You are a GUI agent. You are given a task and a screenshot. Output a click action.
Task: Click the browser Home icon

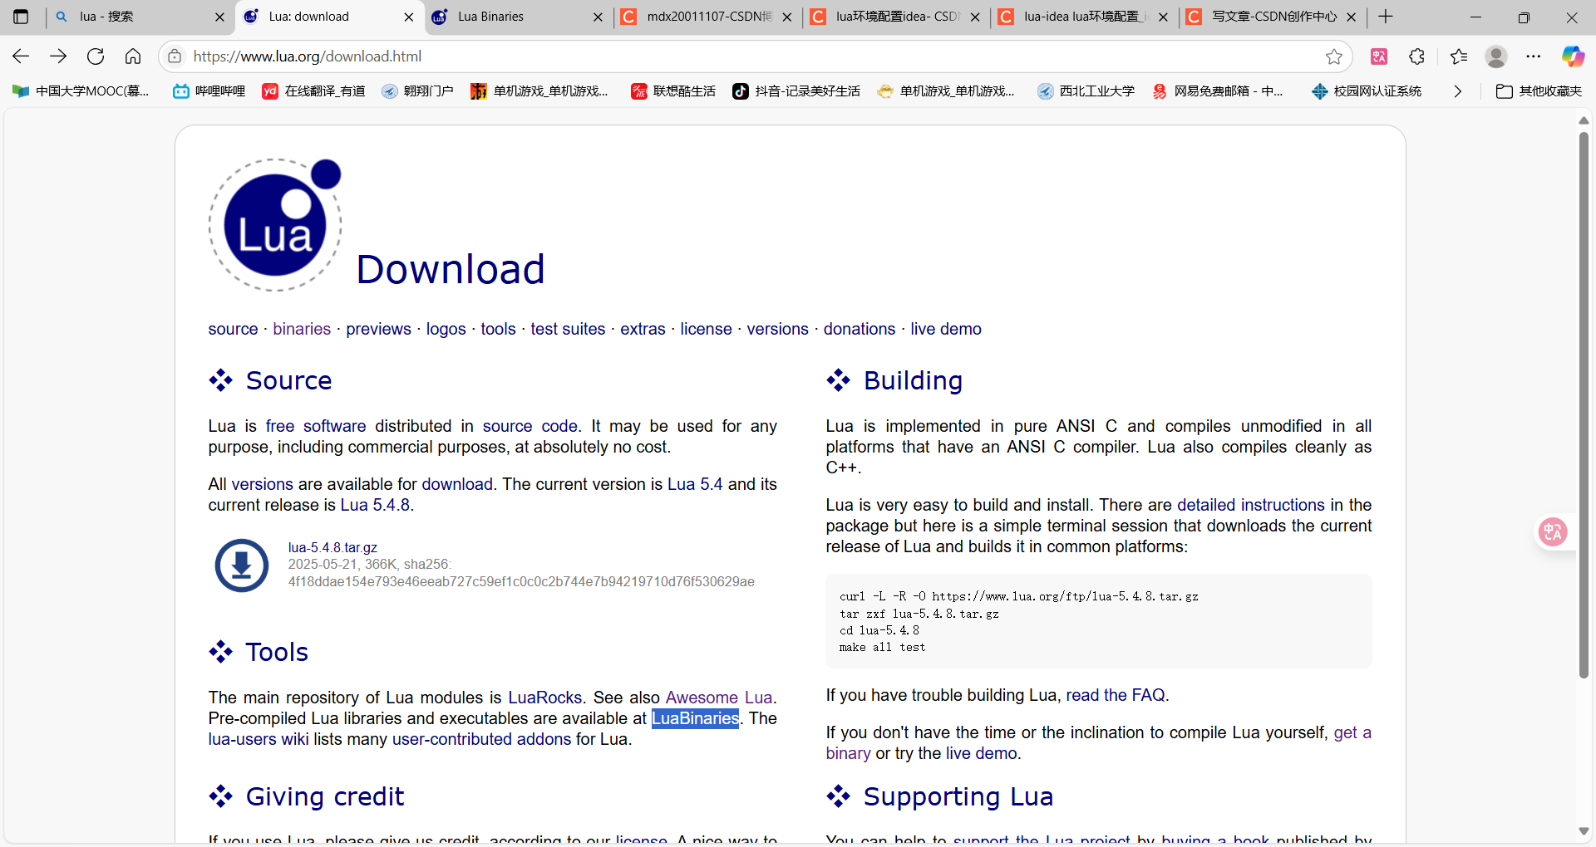133,56
